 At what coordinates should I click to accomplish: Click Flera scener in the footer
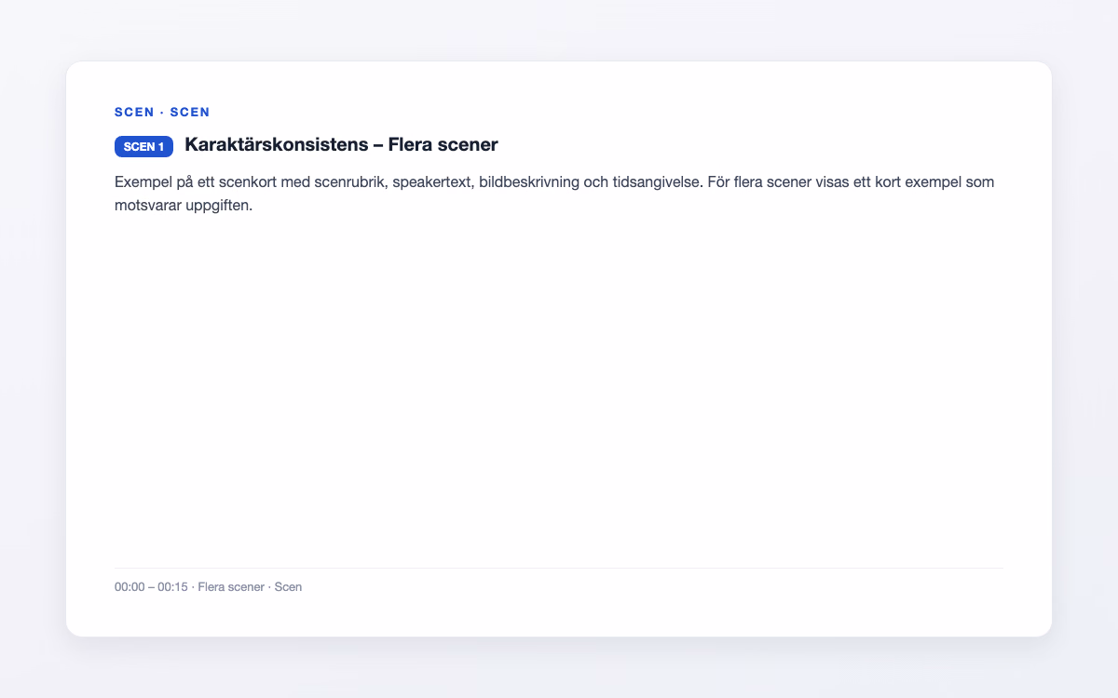(231, 587)
